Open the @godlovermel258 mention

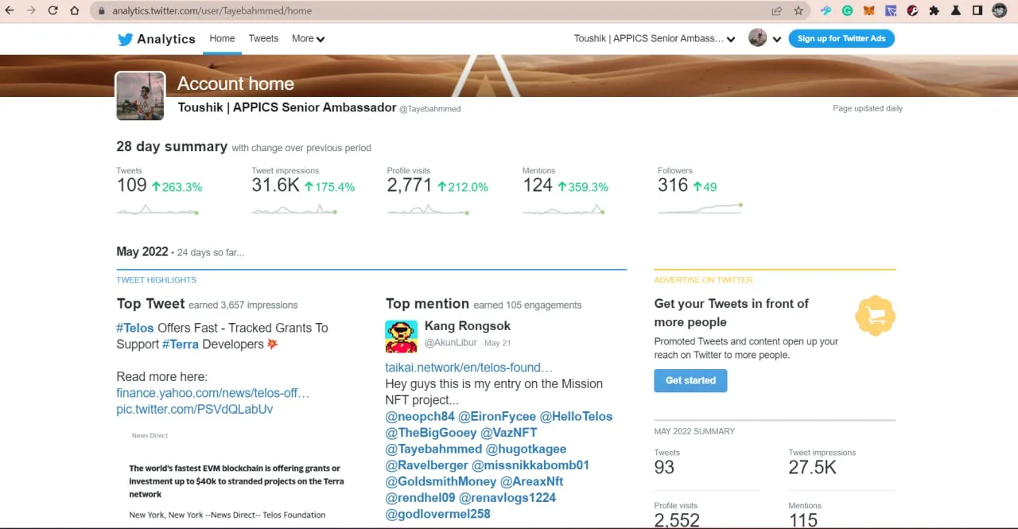(438, 514)
